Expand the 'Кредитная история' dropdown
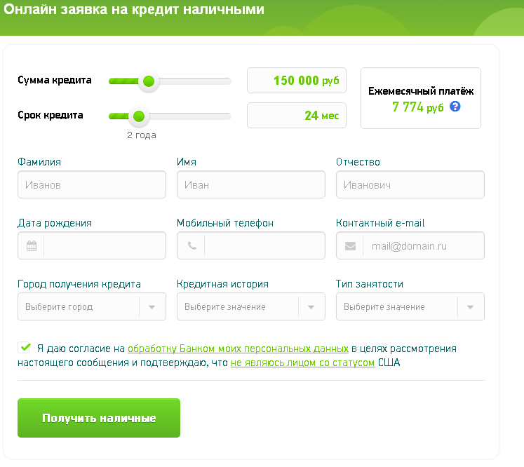This screenshot has height=467, width=524. click(x=250, y=306)
